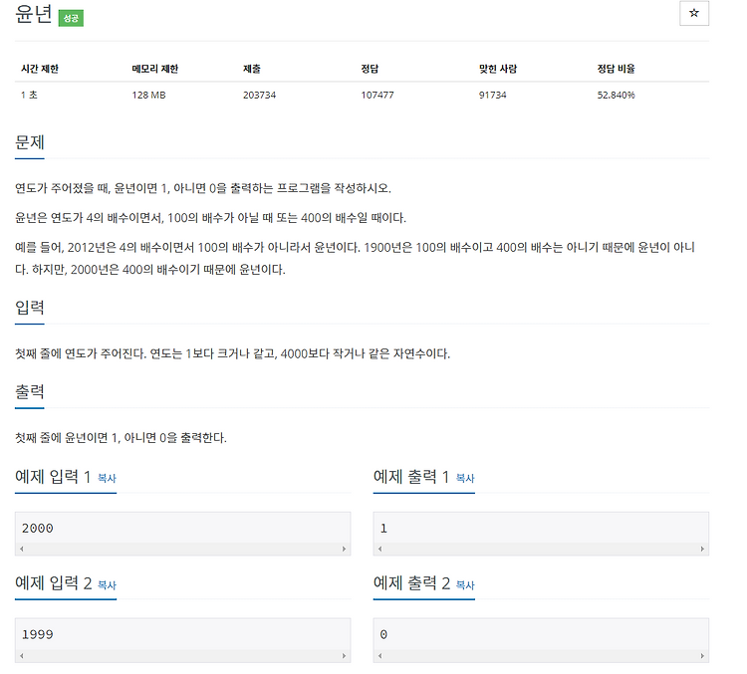
Task: Click the 맞힌 사람 column header
Action: pyautogui.click(x=498, y=69)
